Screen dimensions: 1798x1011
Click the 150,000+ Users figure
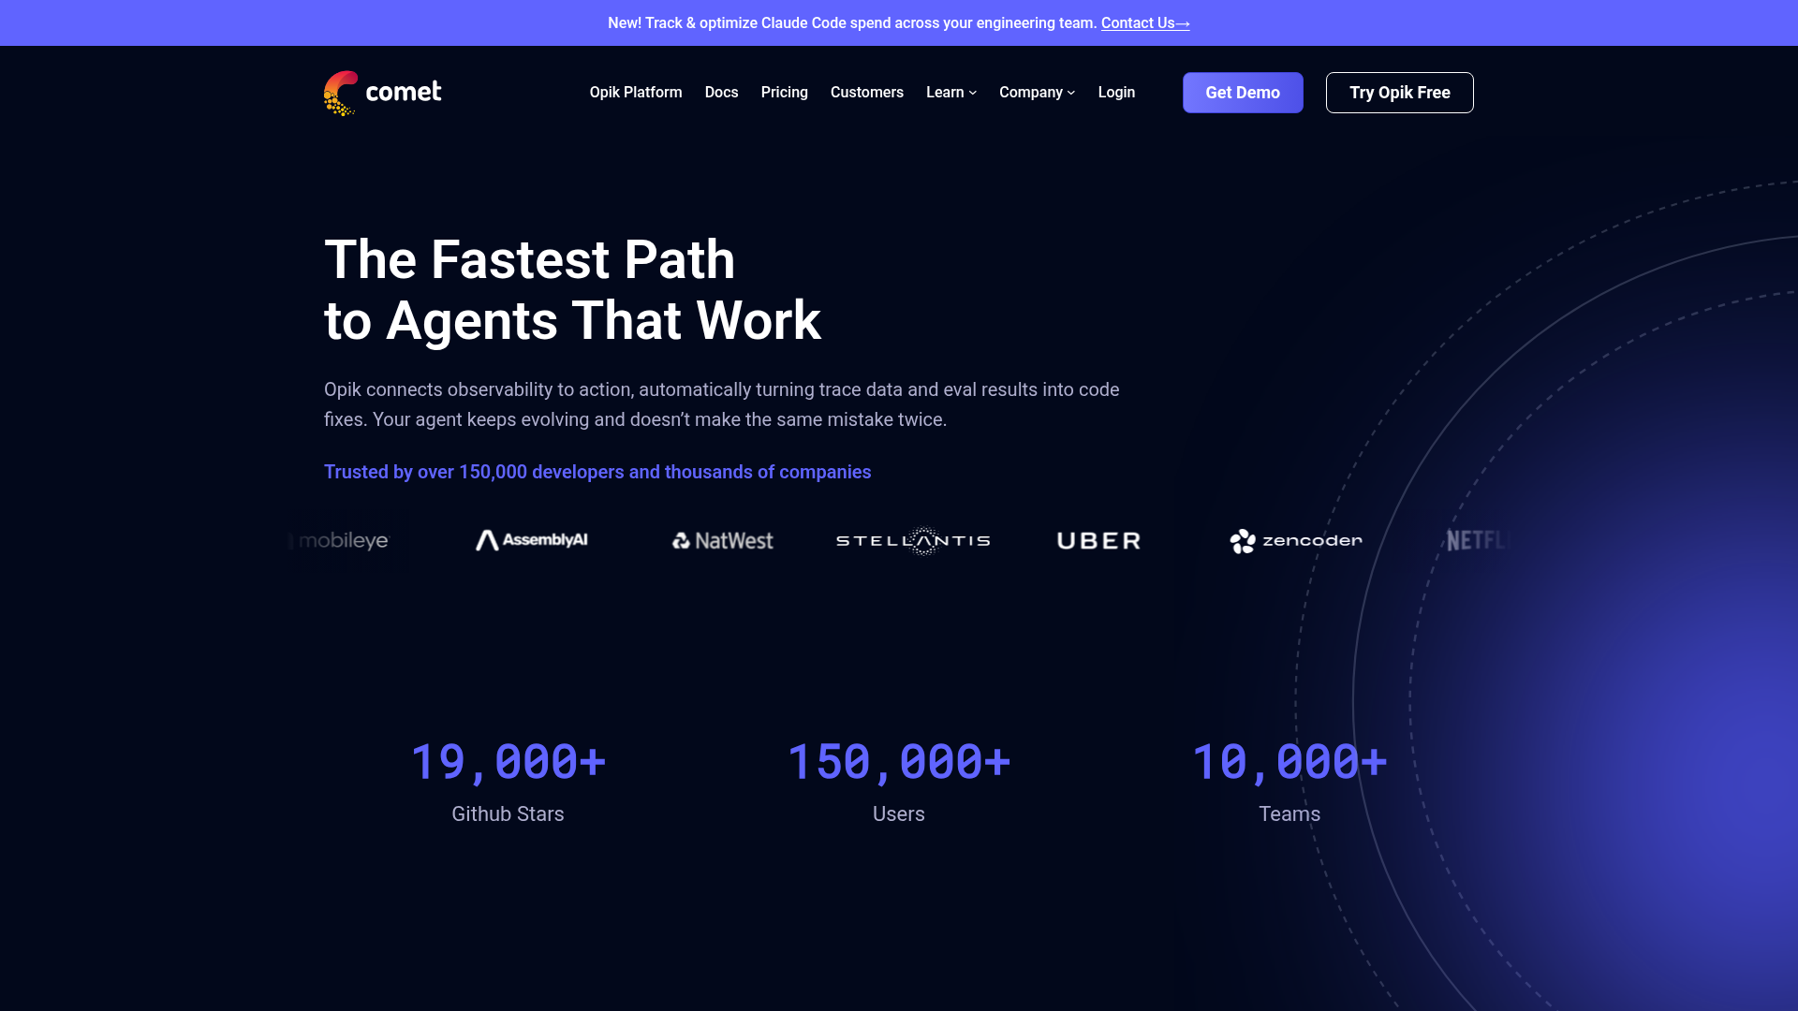click(x=899, y=762)
